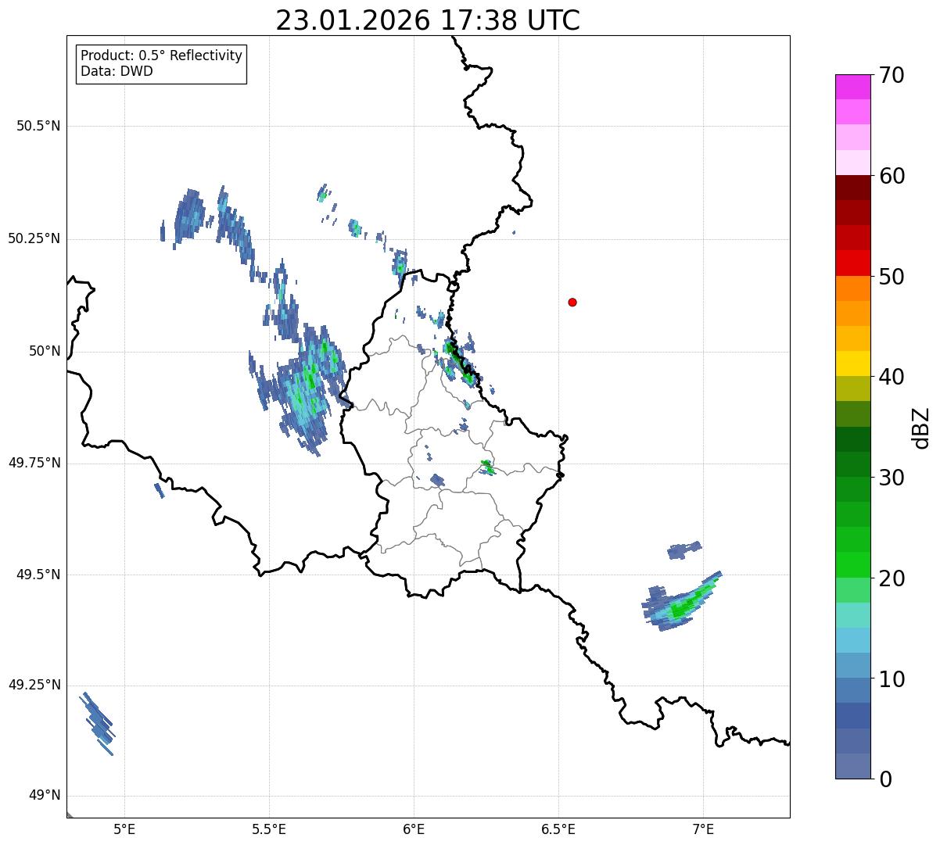Click the 6.5°E longitude label
Screen dimensions: 940x845
[558, 829]
